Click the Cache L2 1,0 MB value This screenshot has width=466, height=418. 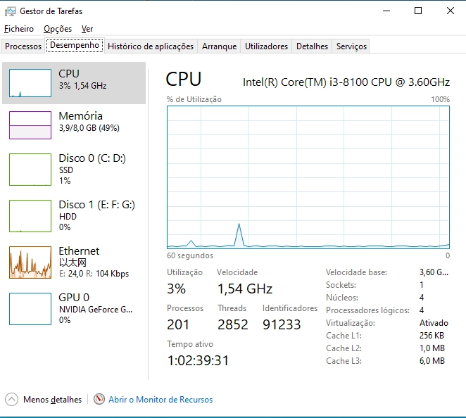click(x=432, y=348)
